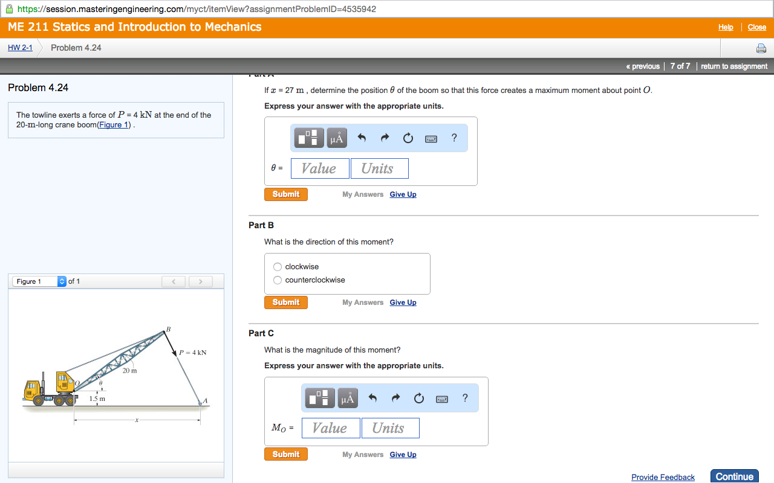This screenshot has width=774, height=483.
Task: Click the Units field for M_O in Part C
Action: coord(389,427)
